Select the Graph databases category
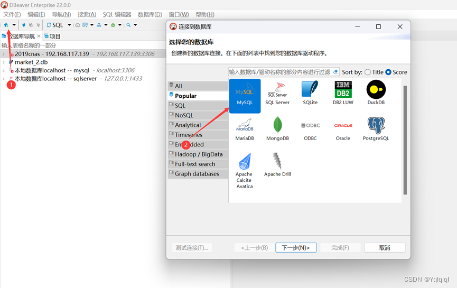This screenshot has height=288, width=457. (198, 174)
